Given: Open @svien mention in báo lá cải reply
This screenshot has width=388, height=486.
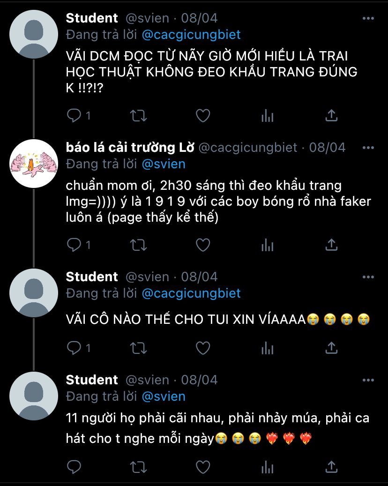Looking at the screenshot, I should (x=164, y=164).
